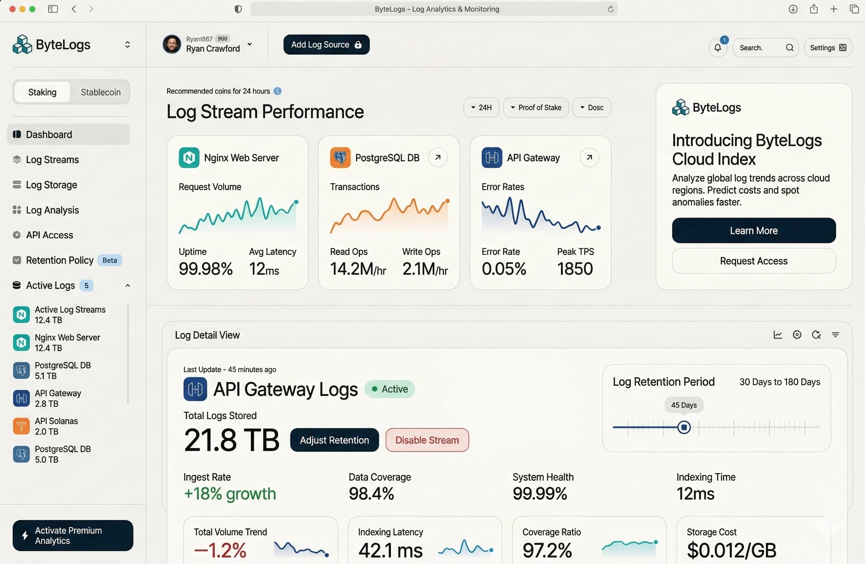Image resolution: width=865 pixels, height=564 pixels.
Task: Refresh the Log Detail View data
Action: [816, 335]
